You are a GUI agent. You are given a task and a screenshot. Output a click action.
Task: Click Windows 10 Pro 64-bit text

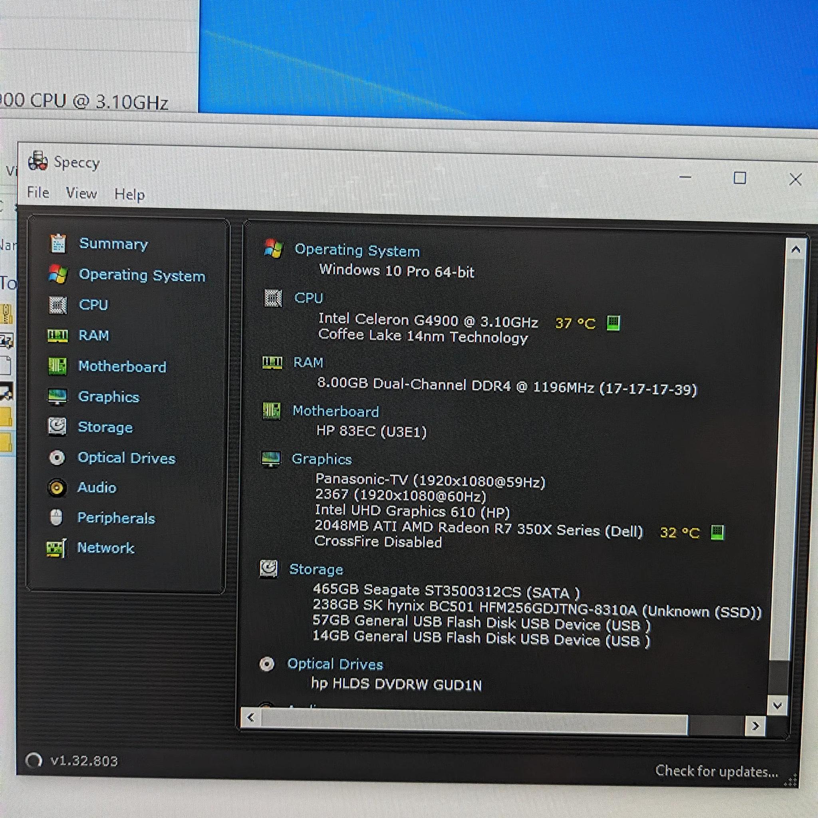397,270
